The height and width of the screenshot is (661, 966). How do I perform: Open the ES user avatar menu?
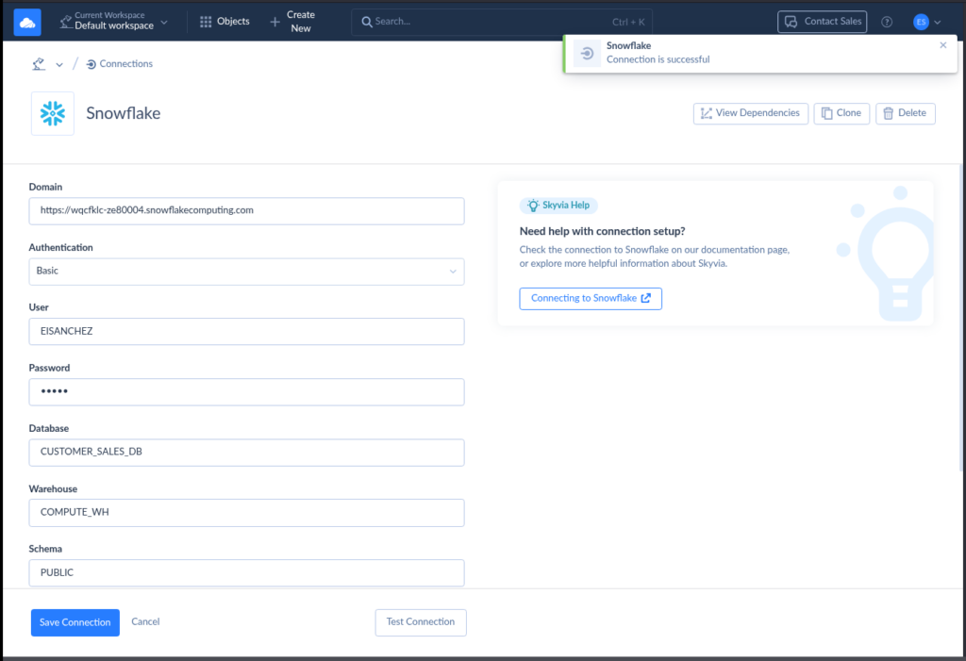(921, 23)
